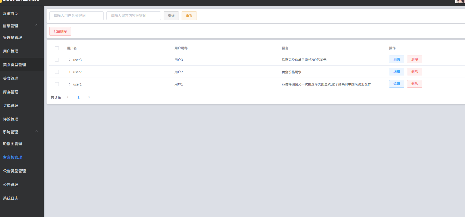This screenshot has height=217, width=465.
Task: Click the 批量删除 button
Action: tap(60, 31)
